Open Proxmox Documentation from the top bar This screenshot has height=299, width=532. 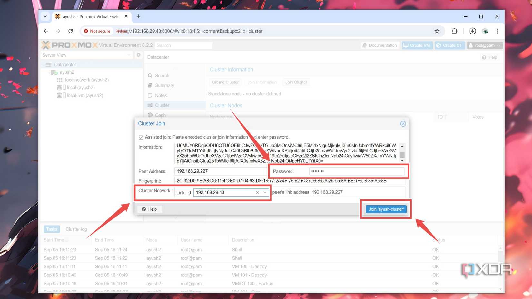pyautogui.click(x=380, y=45)
